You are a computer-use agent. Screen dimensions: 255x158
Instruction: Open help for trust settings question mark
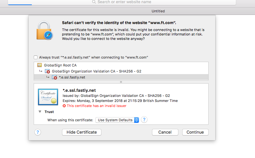pos(144,120)
